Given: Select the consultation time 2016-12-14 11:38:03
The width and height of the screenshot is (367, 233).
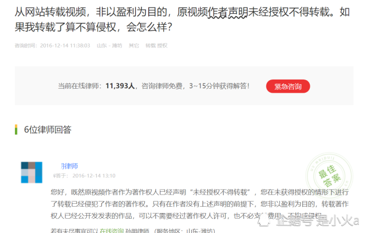Looking at the screenshot, I should tap(65, 45).
